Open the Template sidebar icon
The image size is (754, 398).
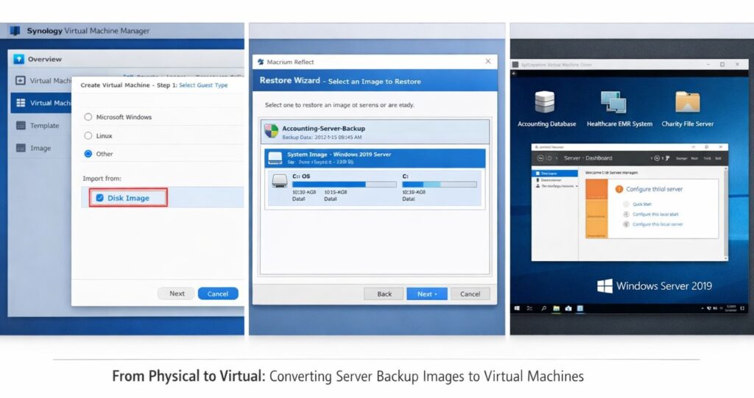pos(21,126)
